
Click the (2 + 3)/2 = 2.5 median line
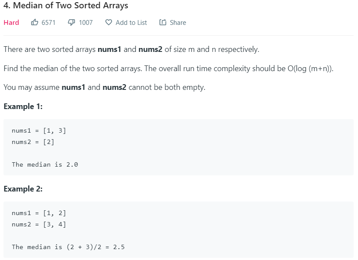(68, 247)
